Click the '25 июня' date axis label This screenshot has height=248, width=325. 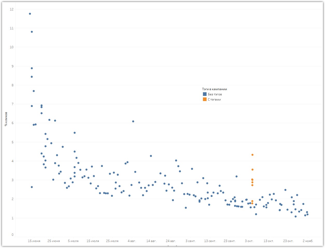point(54,241)
